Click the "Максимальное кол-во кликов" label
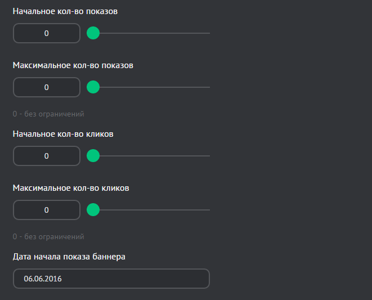 [71, 188]
